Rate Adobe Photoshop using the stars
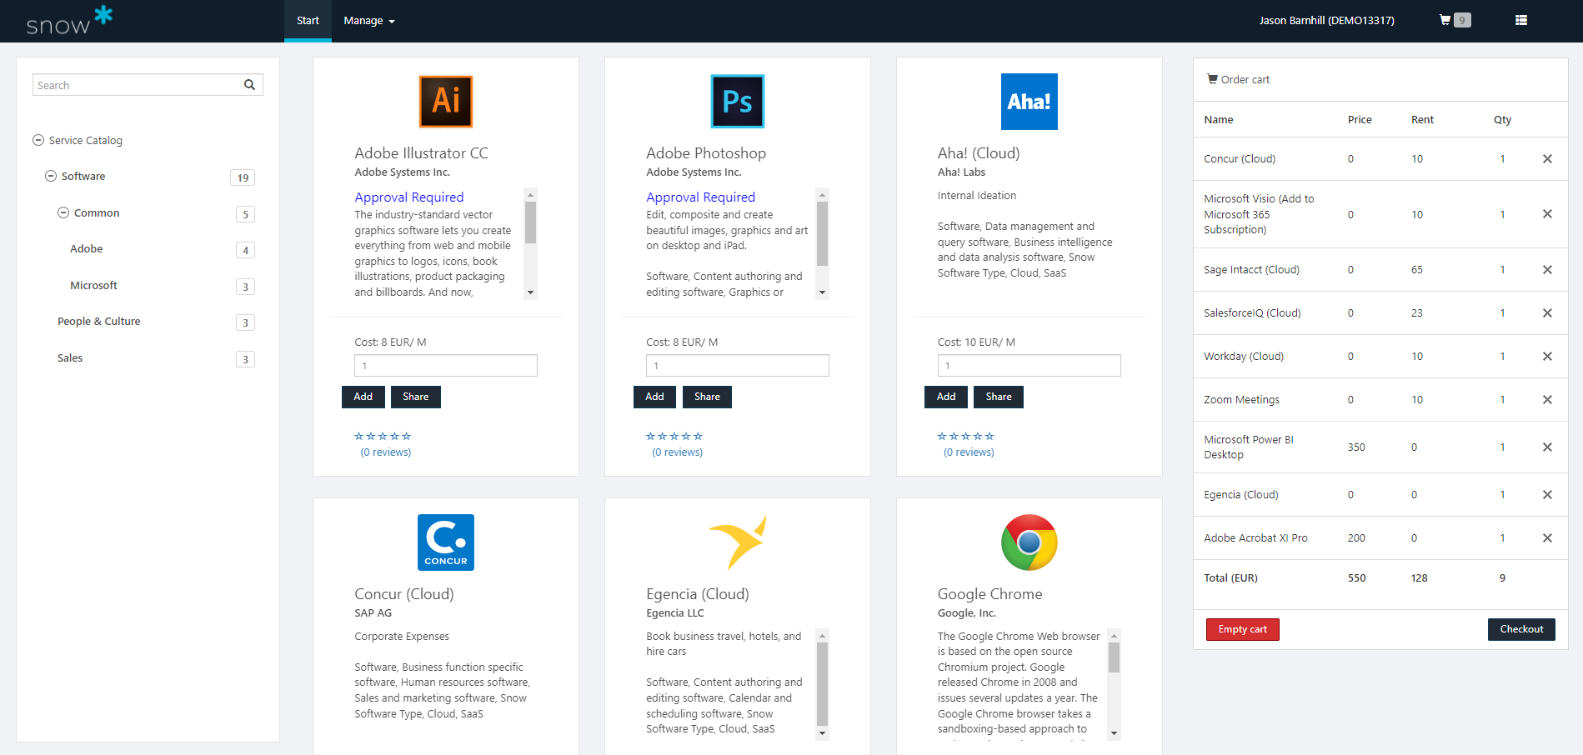 point(674,436)
